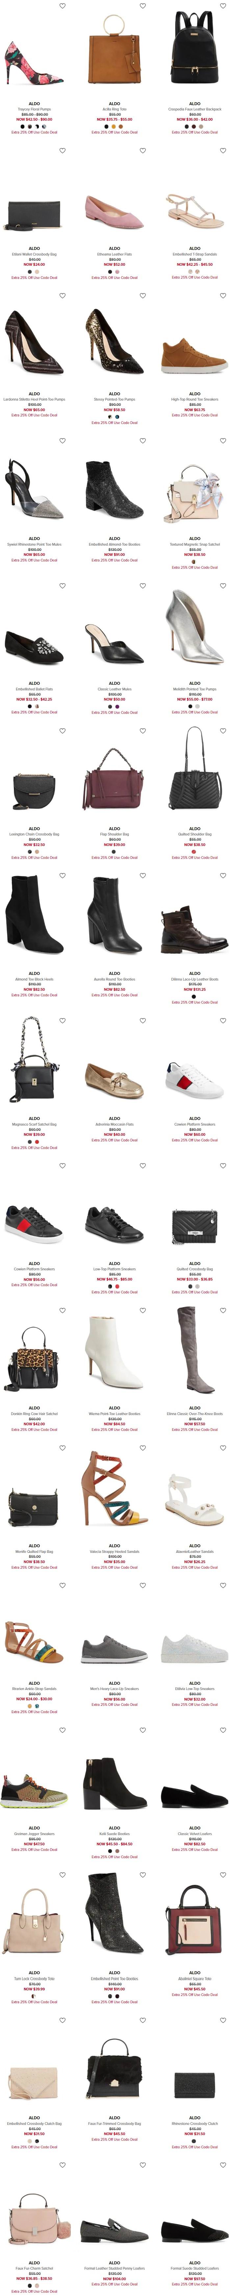Wishlist the Metallic Pointed Toe Pumps heart
The image size is (230, 2296).
click(x=223, y=586)
